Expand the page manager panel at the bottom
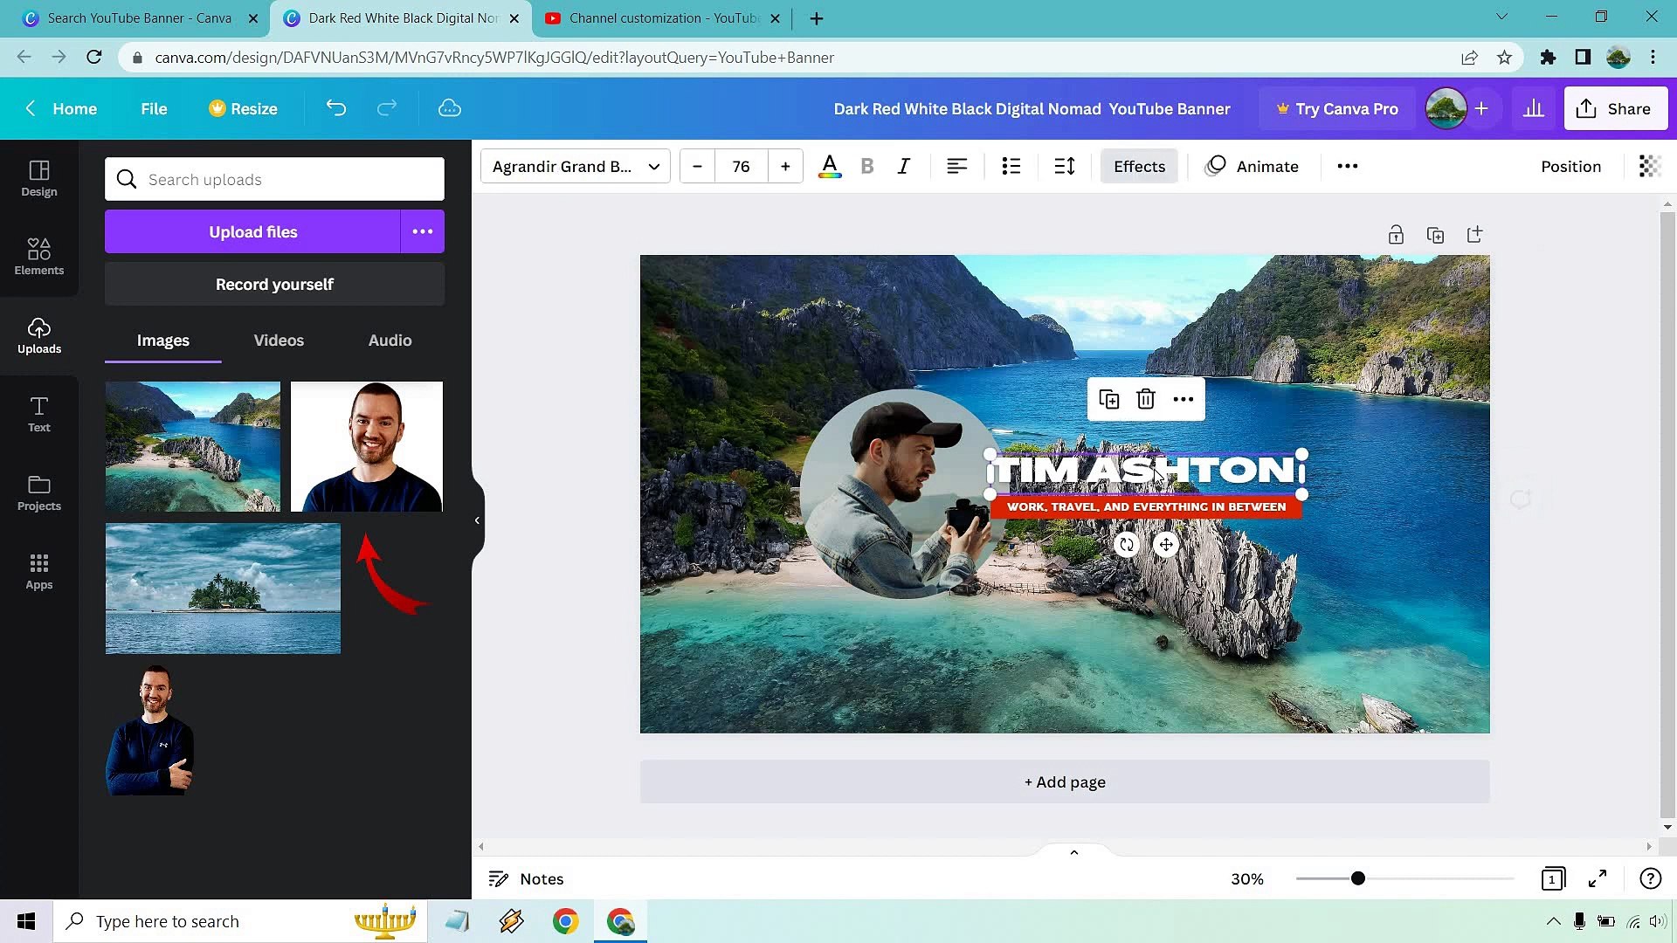This screenshot has height=943, width=1677. pyautogui.click(x=1073, y=851)
